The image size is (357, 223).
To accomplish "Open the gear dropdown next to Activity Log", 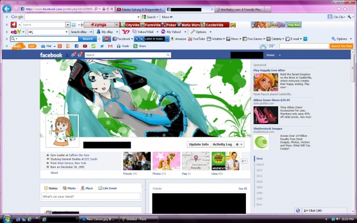I will click(x=240, y=144).
